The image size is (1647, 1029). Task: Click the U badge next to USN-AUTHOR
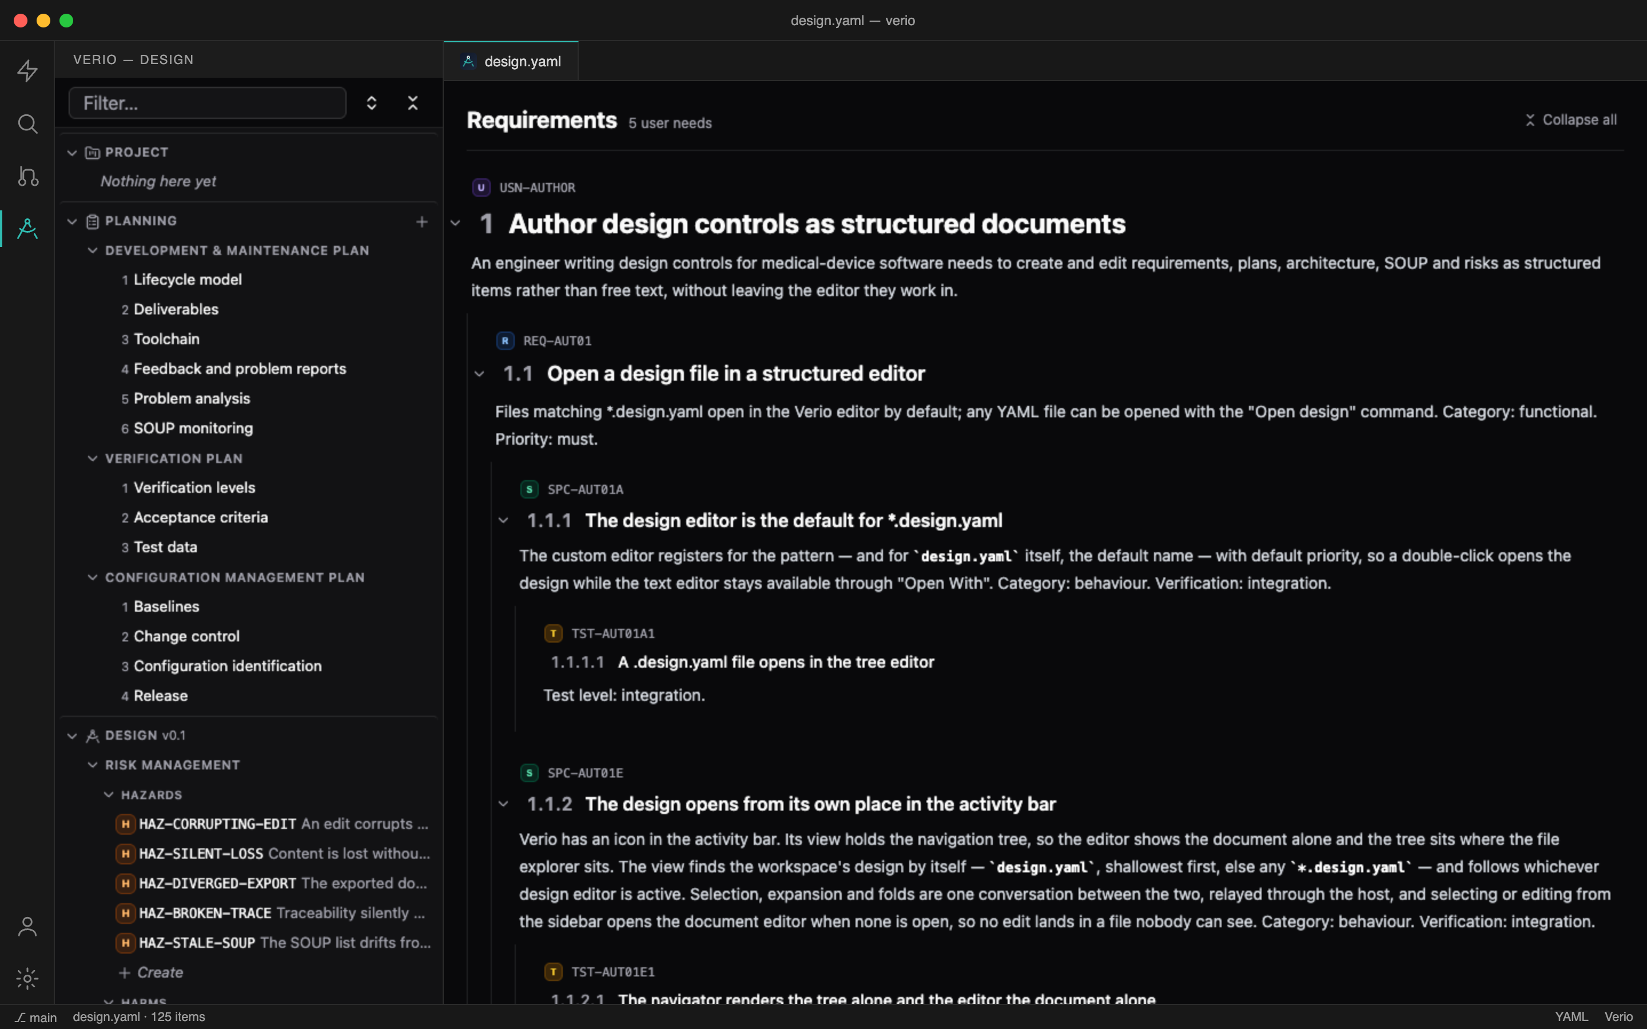[481, 187]
